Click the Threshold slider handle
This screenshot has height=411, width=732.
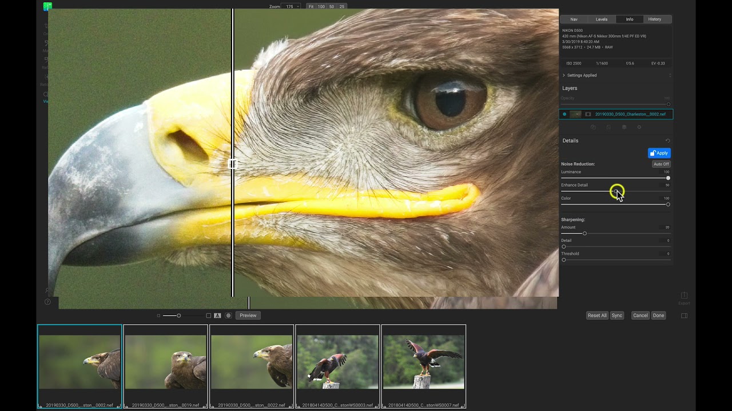click(x=564, y=260)
